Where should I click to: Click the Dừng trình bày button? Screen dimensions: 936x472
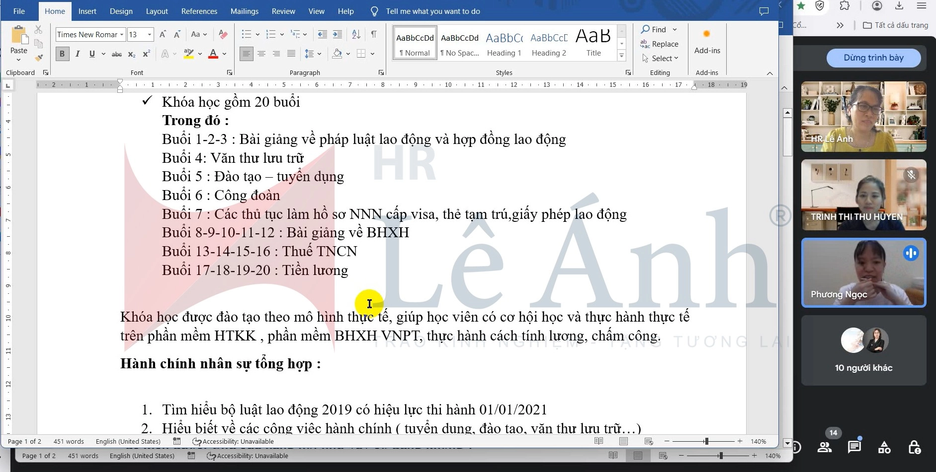(873, 58)
